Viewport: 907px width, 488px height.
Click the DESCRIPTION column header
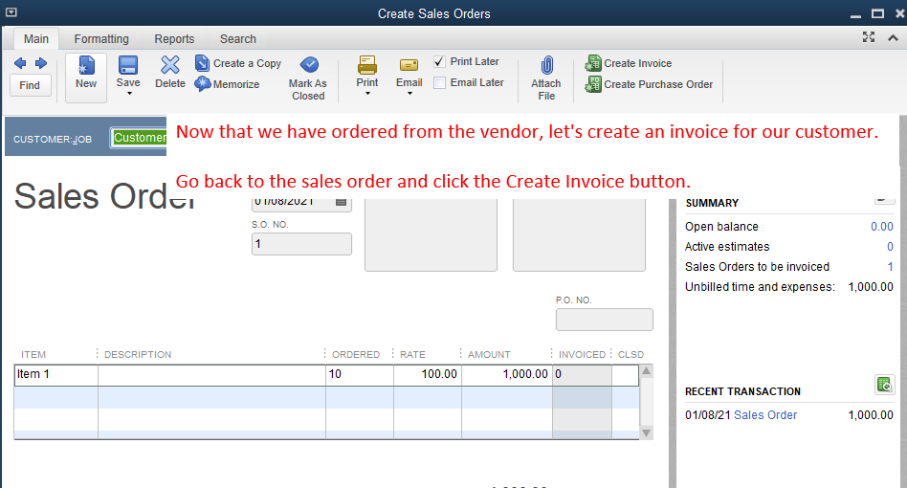pos(138,354)
